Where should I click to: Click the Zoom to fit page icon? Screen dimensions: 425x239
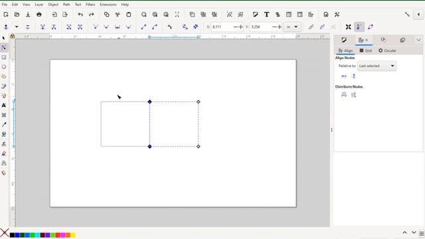click(166, 15)
